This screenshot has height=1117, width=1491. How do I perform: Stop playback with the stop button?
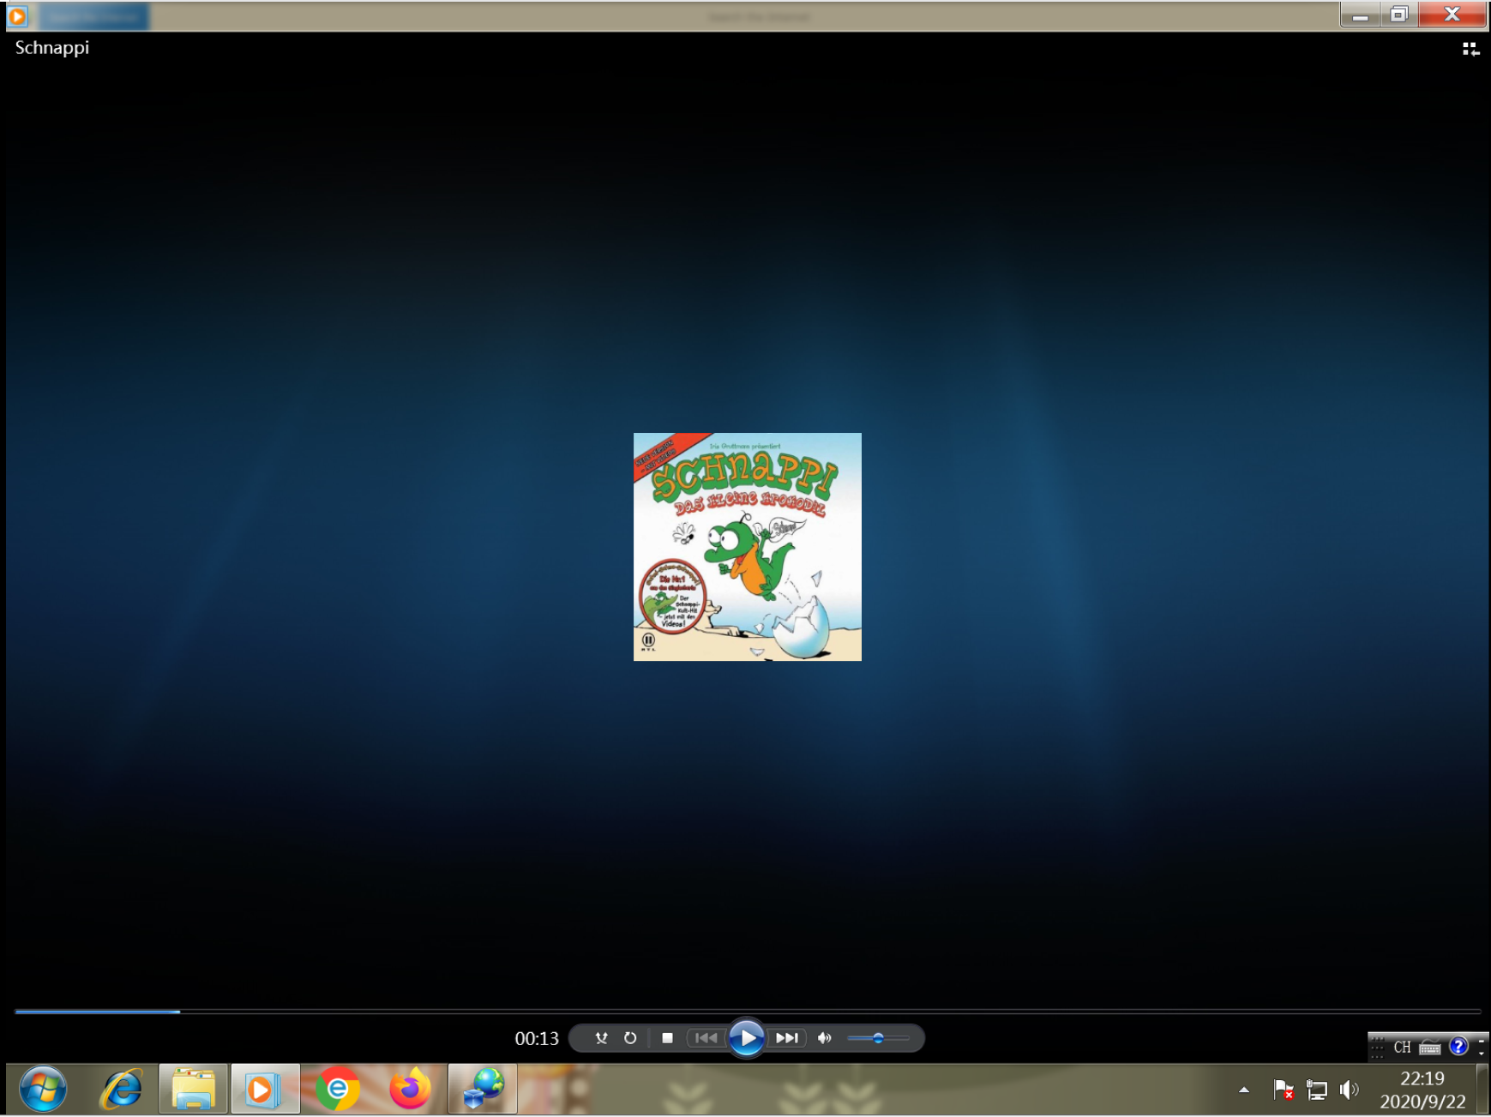(x=667, y=1038)
